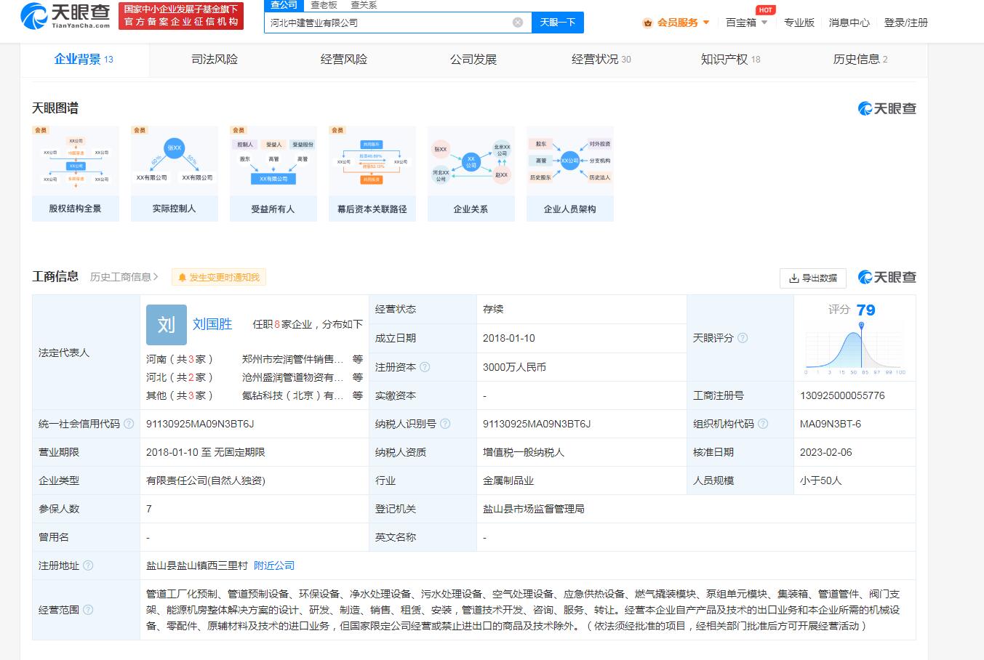
Task: Click the help icon beside 经营范围
Action: coord(88,610)
